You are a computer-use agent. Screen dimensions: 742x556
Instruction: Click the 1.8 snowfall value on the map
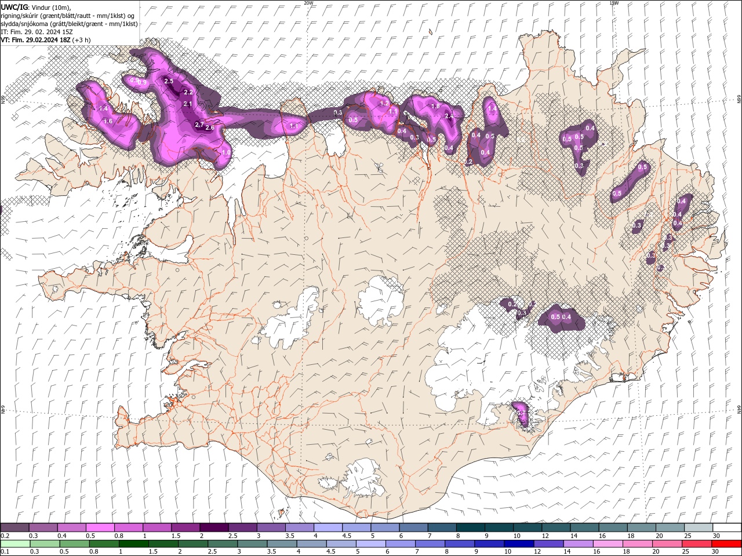pos(435,107)
